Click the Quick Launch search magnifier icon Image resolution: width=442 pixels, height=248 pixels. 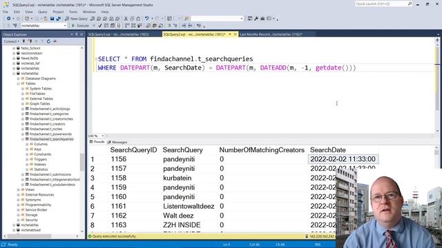(410, 3)
